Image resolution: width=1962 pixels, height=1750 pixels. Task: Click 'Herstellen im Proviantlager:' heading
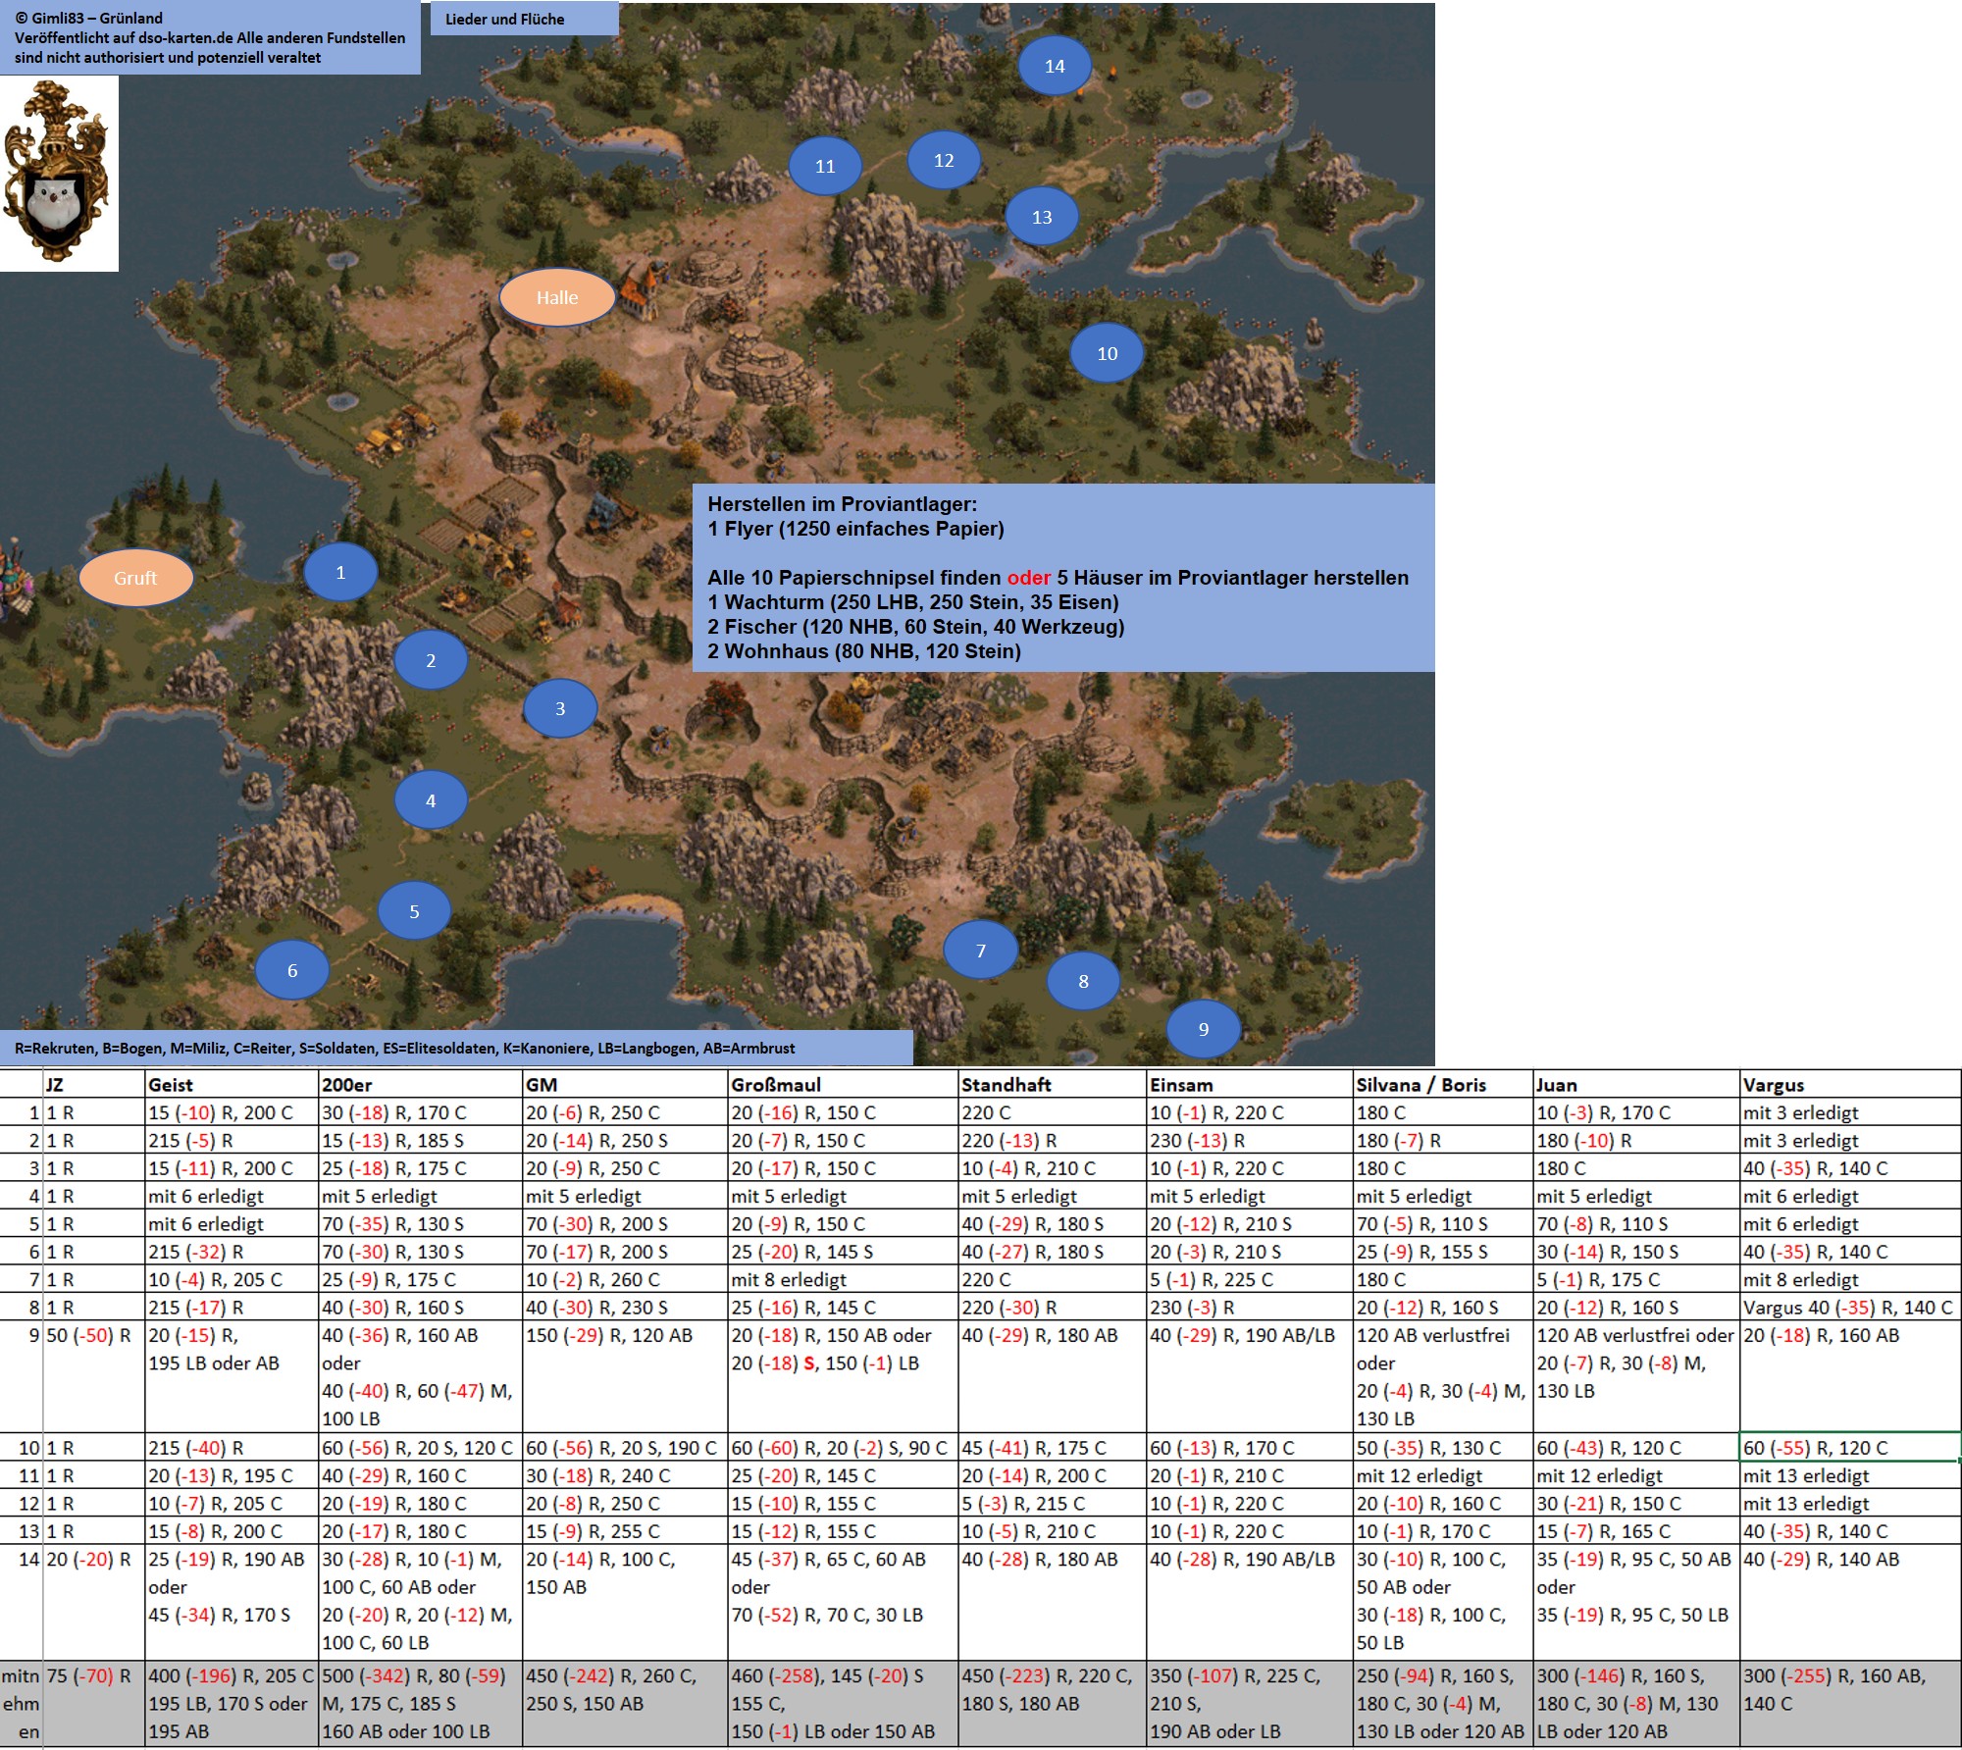843,504
